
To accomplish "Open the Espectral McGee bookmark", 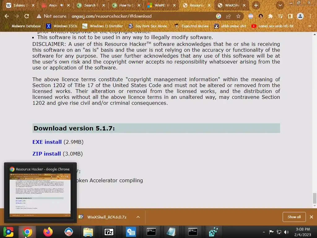I will [x=191, y=26].
